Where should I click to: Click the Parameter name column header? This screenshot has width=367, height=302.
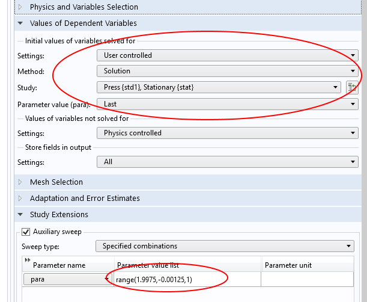coord(59,265)
